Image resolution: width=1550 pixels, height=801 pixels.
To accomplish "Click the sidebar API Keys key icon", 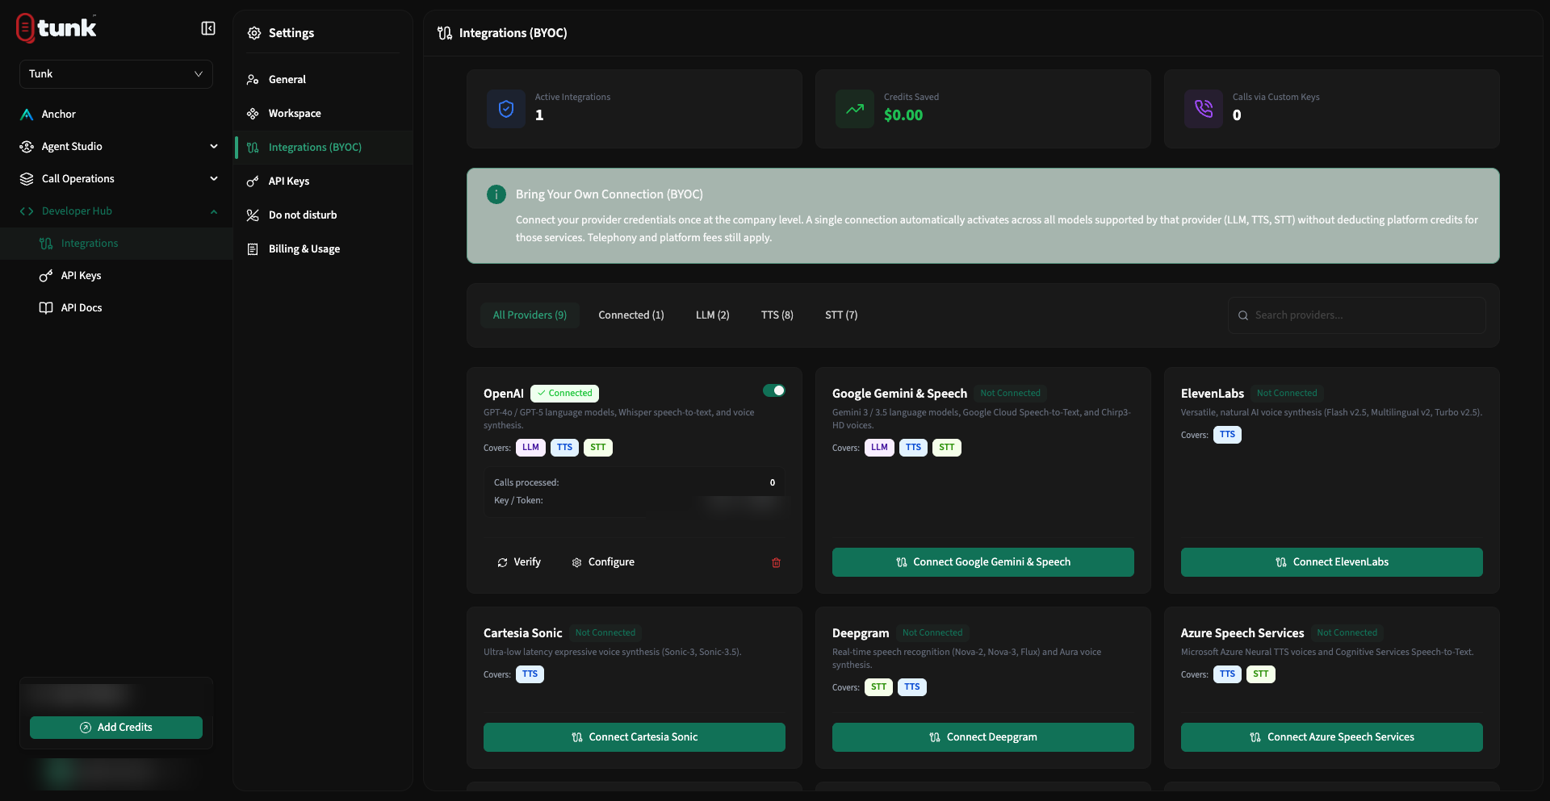I will (x=46, y=276).
